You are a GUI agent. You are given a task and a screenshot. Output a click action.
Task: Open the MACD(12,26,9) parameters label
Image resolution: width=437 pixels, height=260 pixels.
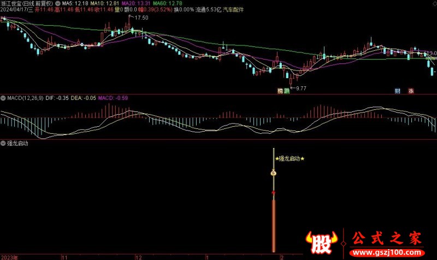click(x=25, y=98)
